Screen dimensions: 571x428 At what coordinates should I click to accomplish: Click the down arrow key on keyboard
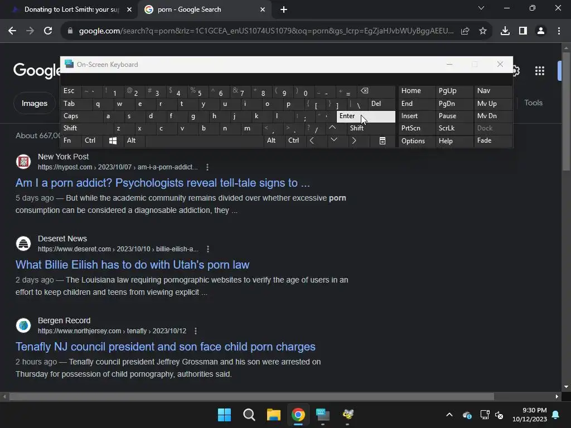tap(333, 140)
